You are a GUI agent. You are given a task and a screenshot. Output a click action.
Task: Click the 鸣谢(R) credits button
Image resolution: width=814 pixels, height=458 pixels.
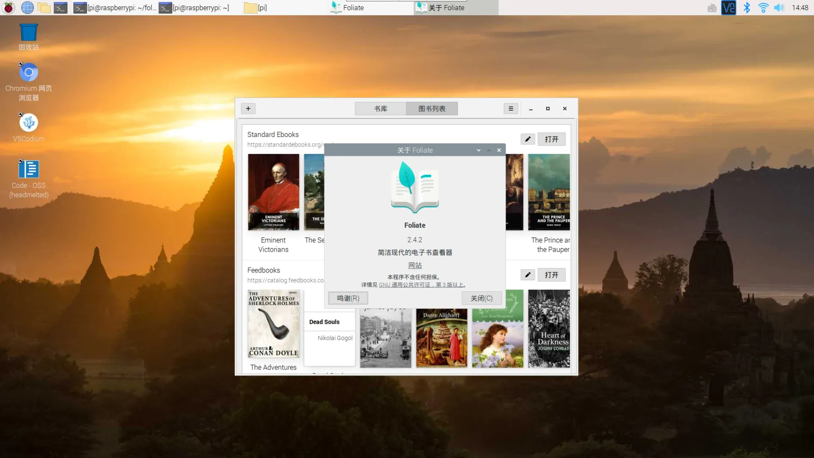coord(348,298)
